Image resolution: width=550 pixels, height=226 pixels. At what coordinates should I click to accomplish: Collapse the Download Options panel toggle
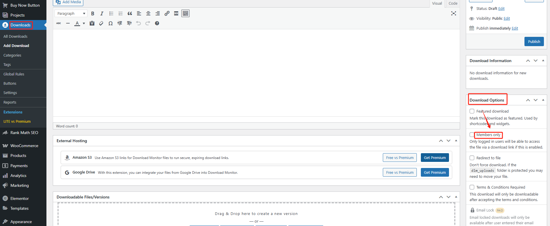pos(543,100)
